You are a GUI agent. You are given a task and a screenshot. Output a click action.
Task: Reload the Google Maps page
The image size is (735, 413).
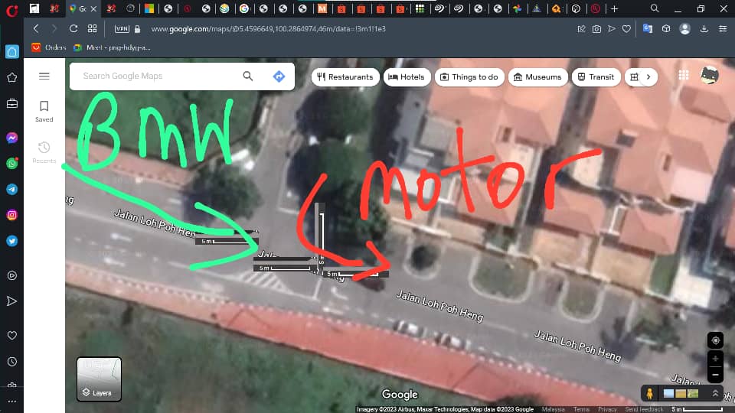pos(73,28)
